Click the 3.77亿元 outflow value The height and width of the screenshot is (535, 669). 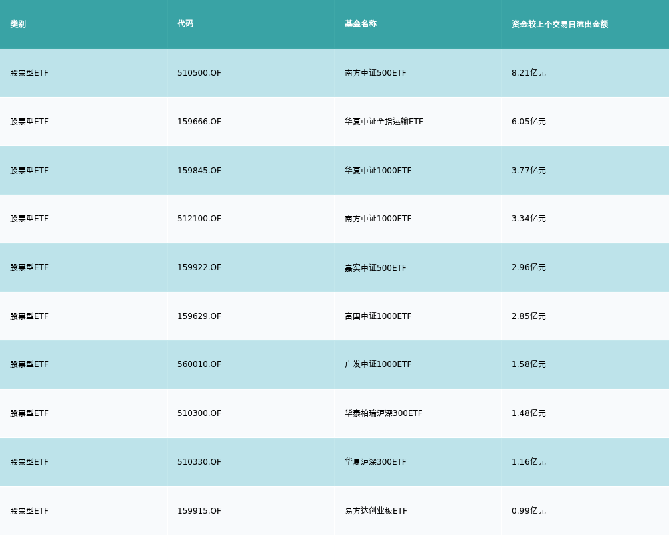click(x=529, y=171)
